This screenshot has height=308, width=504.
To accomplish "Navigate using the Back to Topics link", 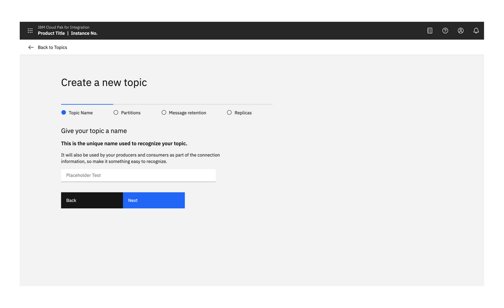I will click(x=52, y=47).
